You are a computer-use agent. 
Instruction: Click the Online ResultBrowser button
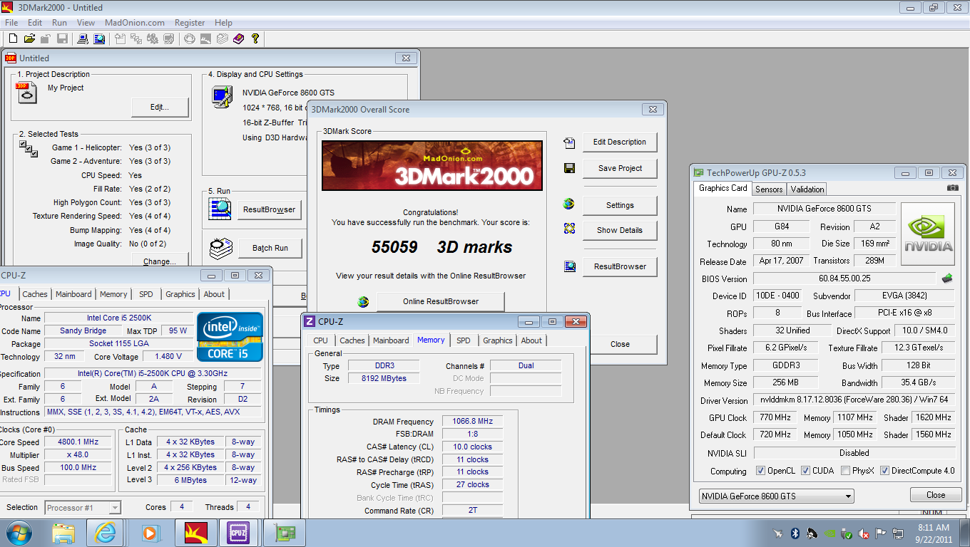click(440, 301)
